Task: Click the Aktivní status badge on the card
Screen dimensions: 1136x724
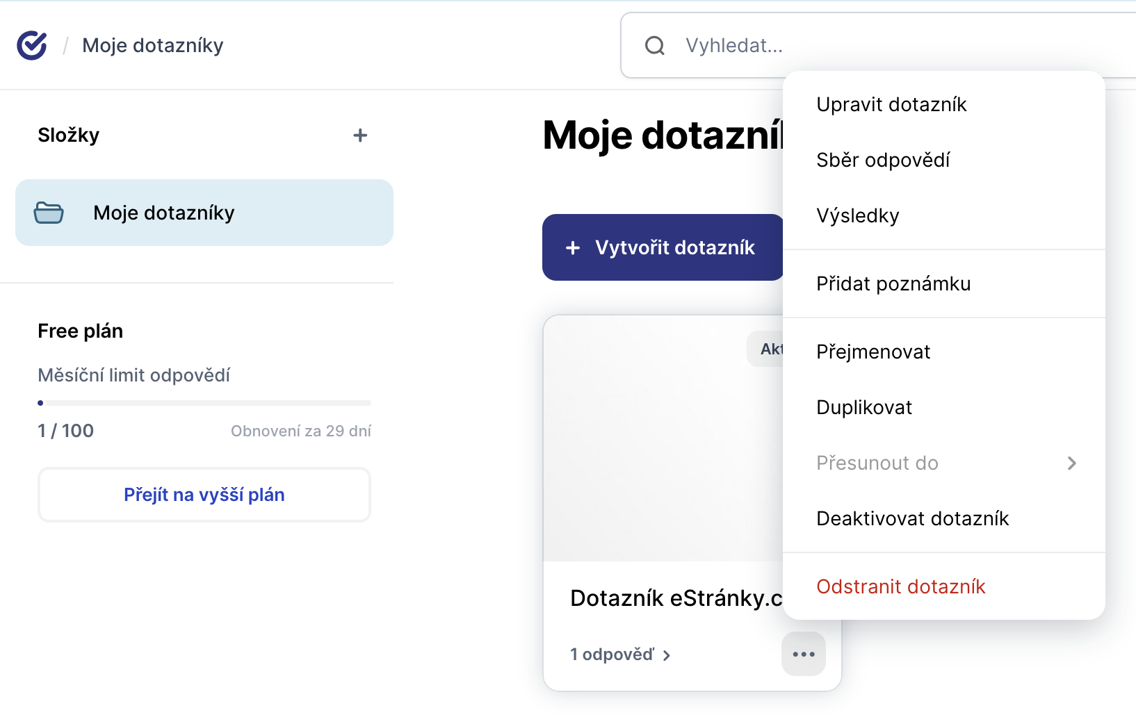Action: click(x=768, y=349)
